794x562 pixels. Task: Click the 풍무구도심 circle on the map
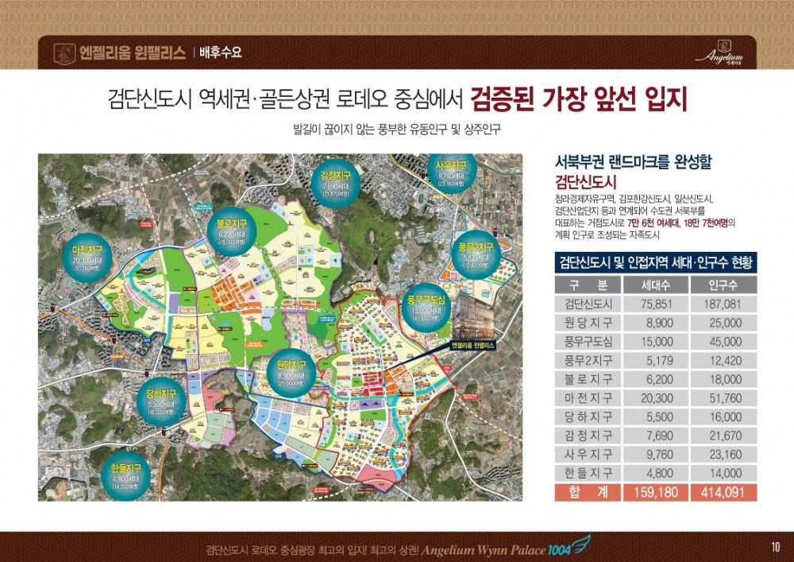(426, 308)
